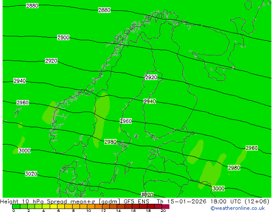Select the 2880 label nearest the left edge

pyautogui.click(x=32, y=6)
